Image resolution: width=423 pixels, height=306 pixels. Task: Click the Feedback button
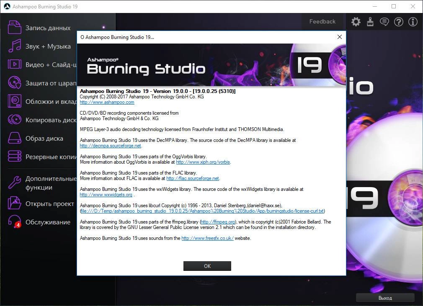322,22
